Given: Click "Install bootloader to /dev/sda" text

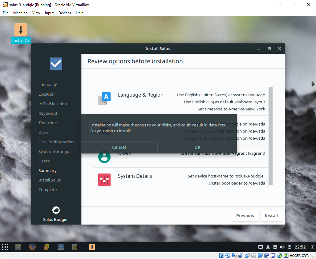Looking at the screenshot, I should click(237, 183).
